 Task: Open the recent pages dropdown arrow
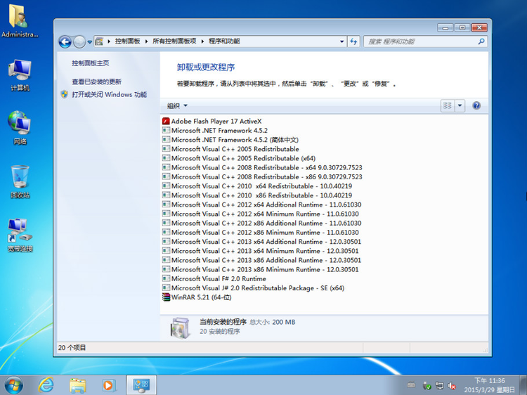(89, 42)
